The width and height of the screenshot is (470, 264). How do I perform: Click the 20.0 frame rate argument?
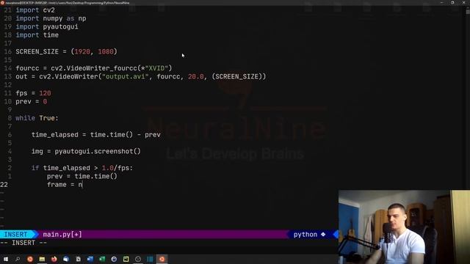196,76
